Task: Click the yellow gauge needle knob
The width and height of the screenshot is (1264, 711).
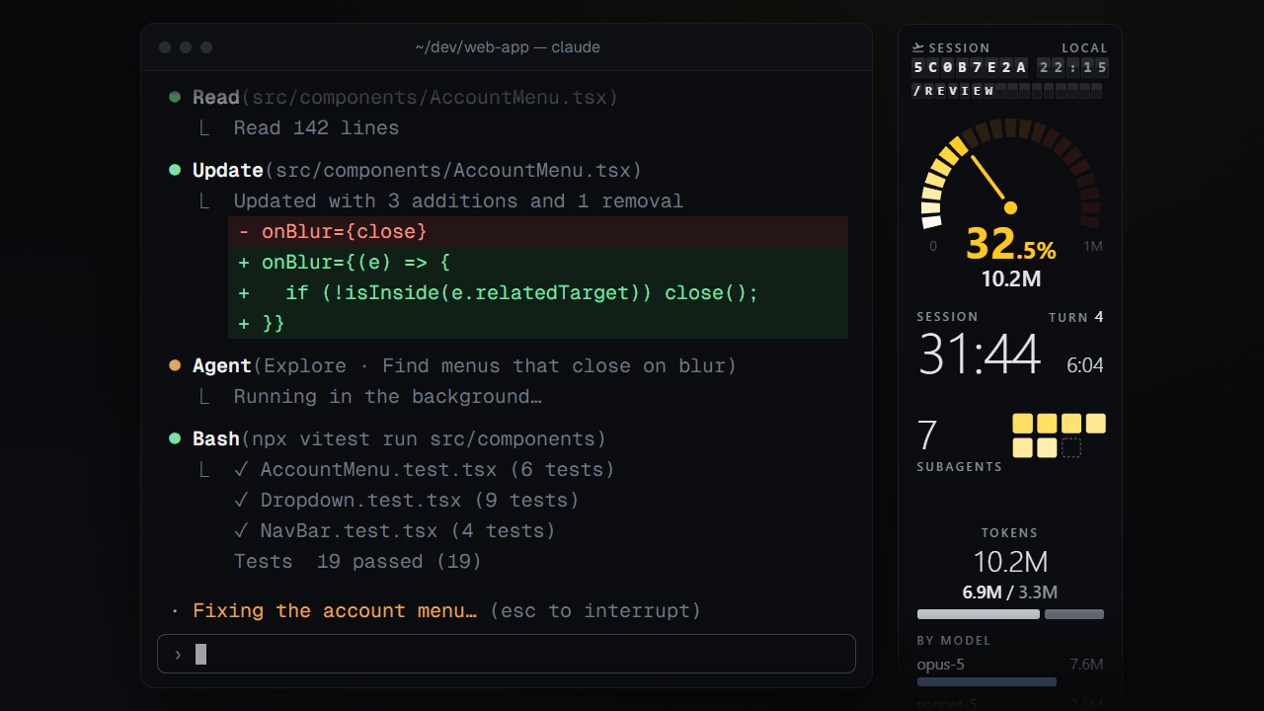Action: pyautogui.click(x=1010, y=207)
